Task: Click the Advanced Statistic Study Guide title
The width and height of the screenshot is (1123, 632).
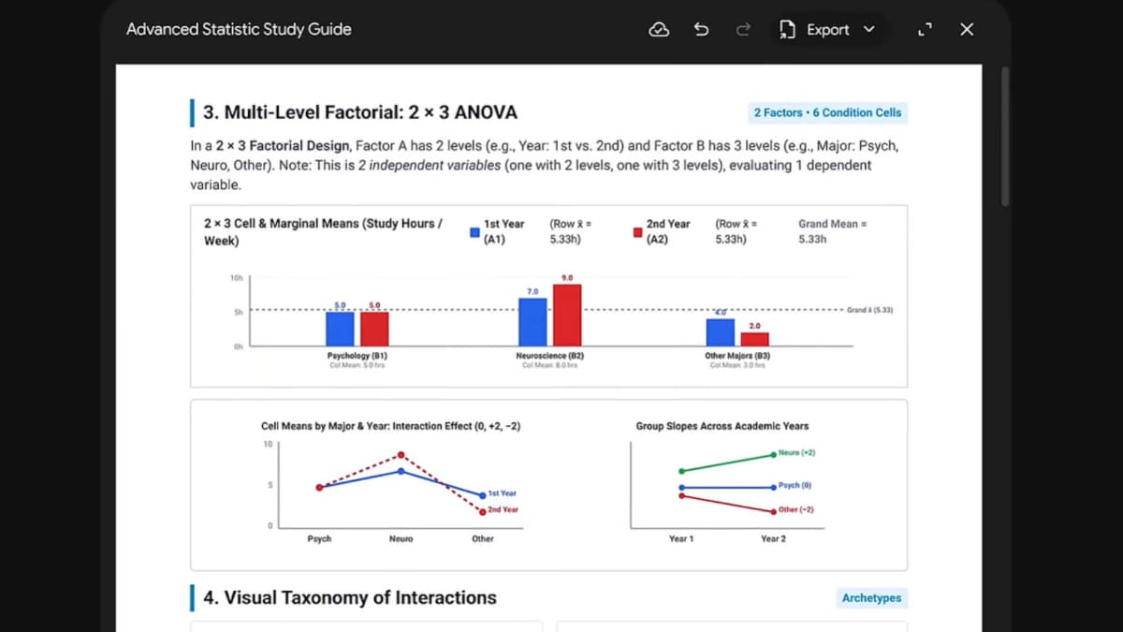Action: pyautogui.click(x=239, y=29)
